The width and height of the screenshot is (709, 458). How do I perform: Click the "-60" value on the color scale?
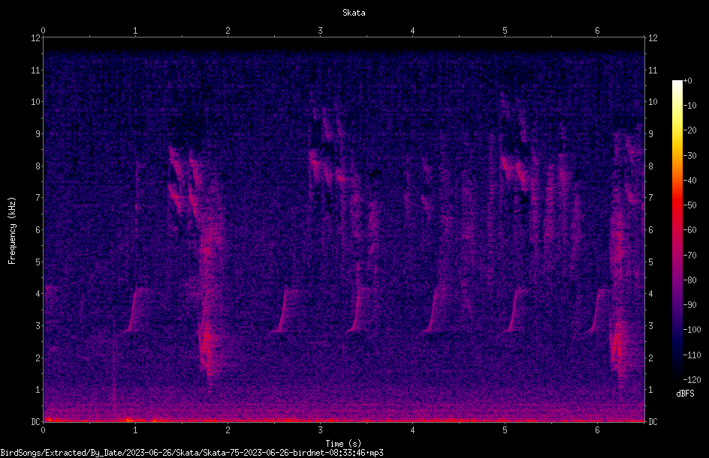point(689,230)
